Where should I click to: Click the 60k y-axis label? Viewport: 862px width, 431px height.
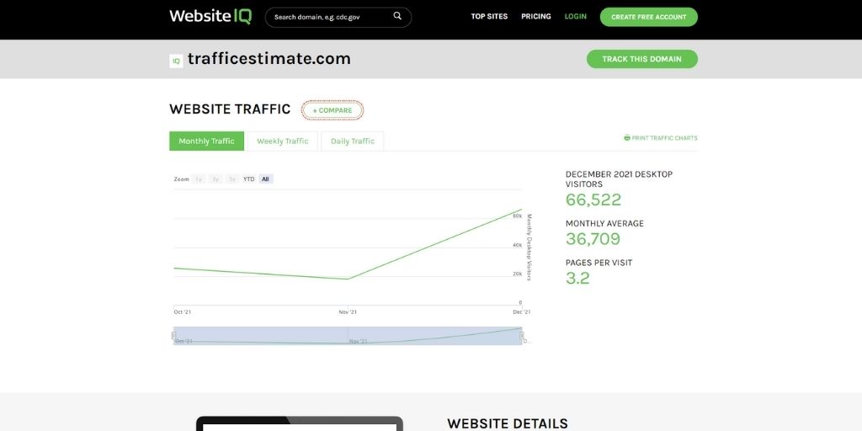(518, 216)
